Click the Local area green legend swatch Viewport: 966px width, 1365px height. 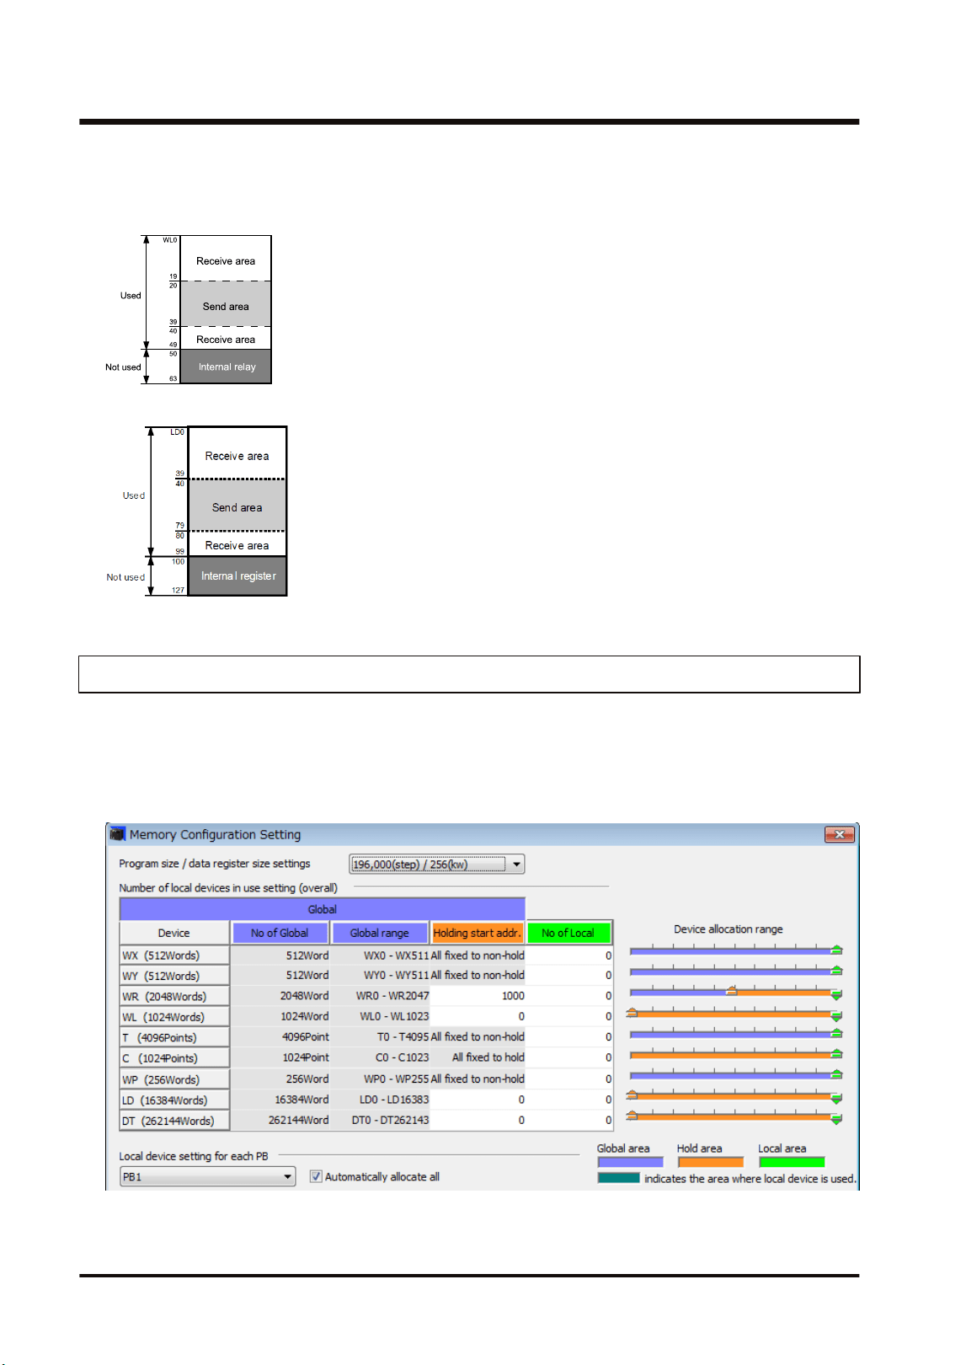(792, 1161)
